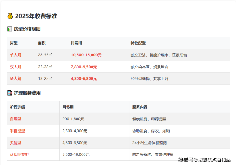The height and width of the screenshot is (165, 236).
Task: Click the 搜狐号@搜狐焦点白银站 watermark
Action: [204, 160]
